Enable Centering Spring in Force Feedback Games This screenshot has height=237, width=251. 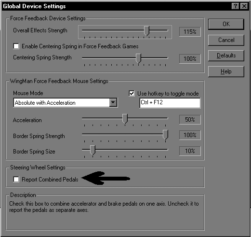(x=16, y=46)
